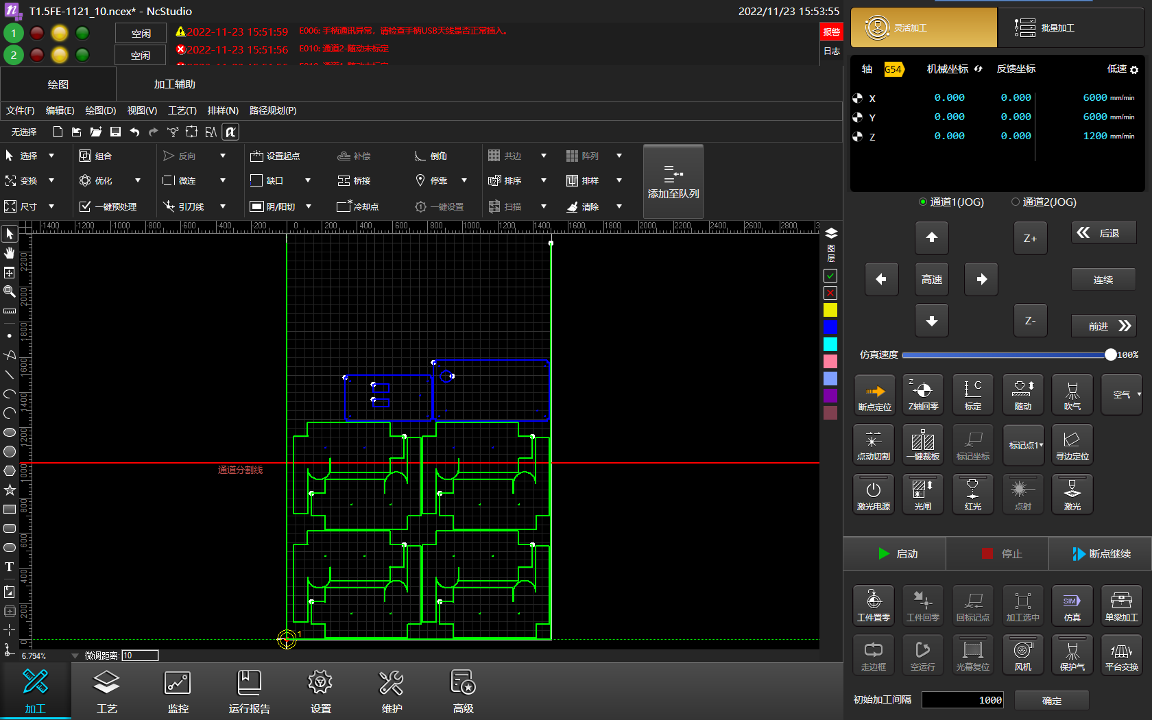Open the 监控 monitoring page

coord(178,691)
